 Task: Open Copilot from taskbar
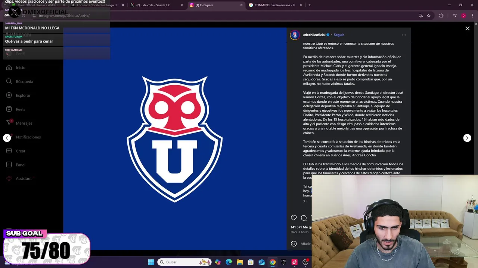[x=218, y=262]
